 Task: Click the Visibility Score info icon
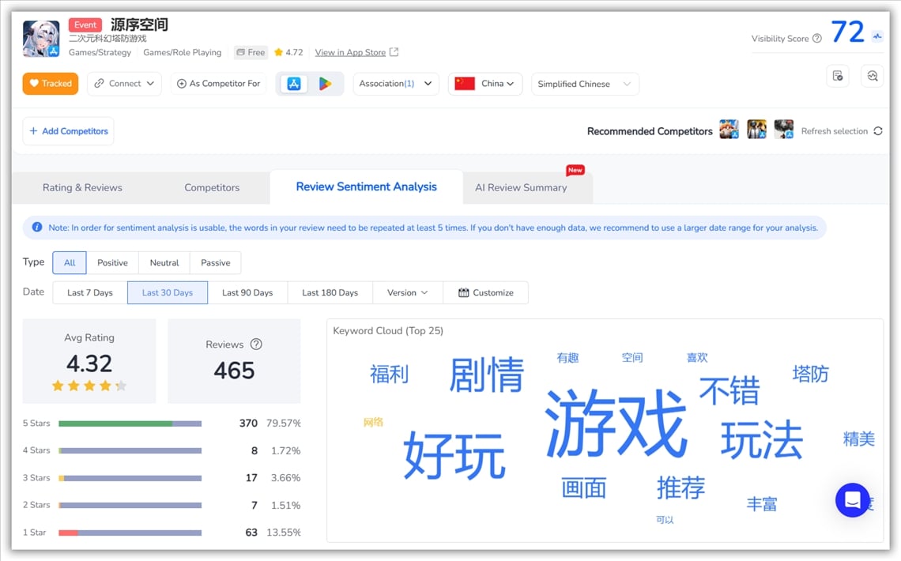coord(816,39)
